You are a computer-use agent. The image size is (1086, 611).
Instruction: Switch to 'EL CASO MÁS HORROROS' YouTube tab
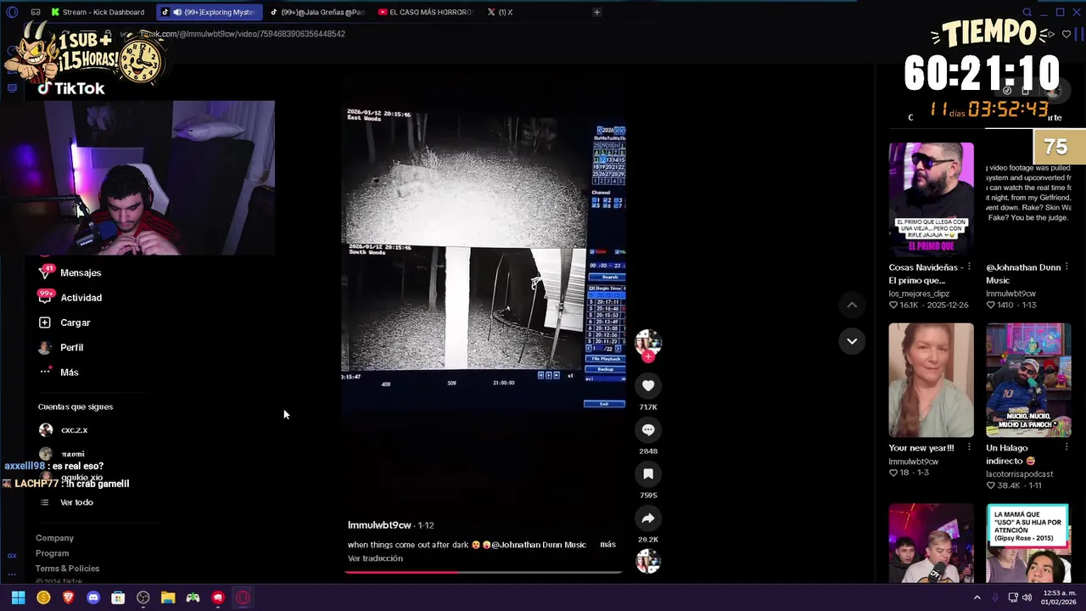click(426, 12)
